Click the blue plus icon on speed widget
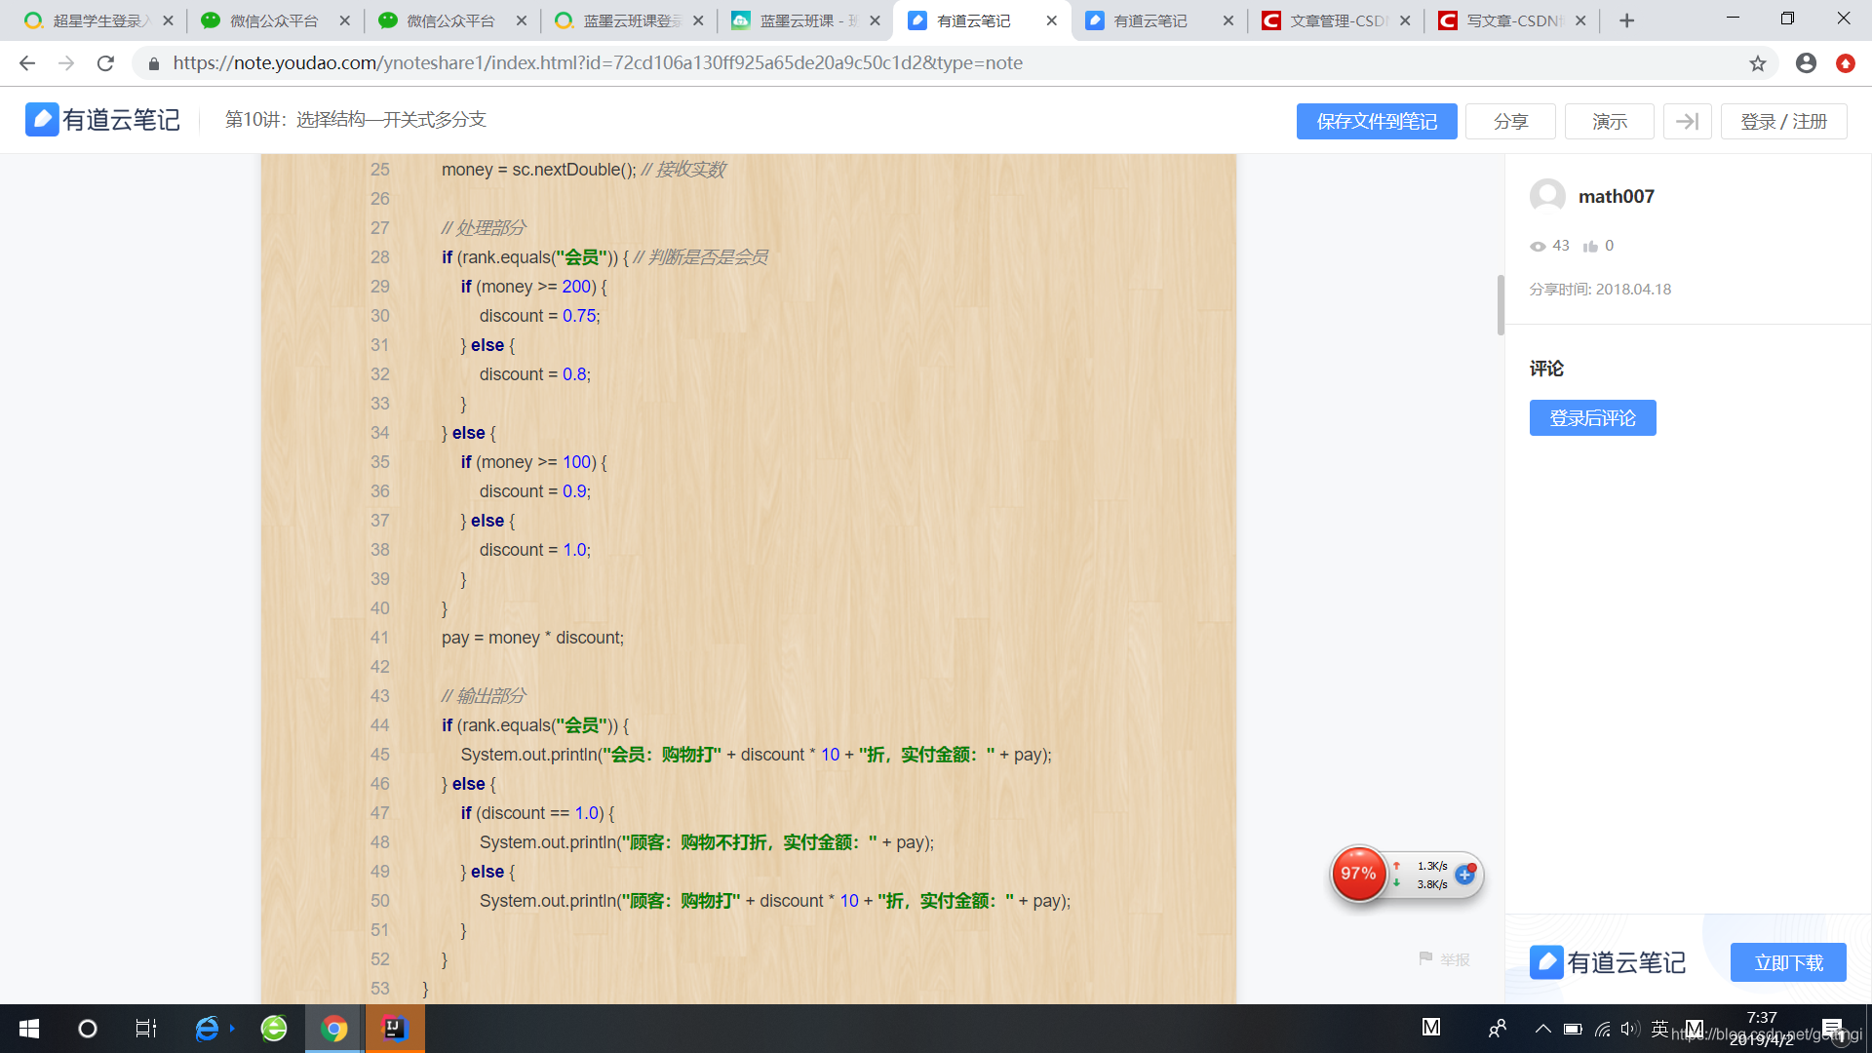1872x1053 pixels. click(x=1464, y=875)
